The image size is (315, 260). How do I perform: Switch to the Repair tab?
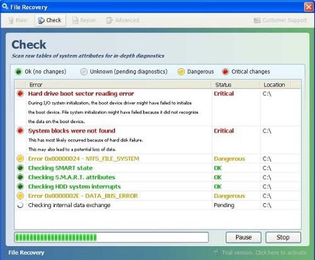[x=84, y=20]
